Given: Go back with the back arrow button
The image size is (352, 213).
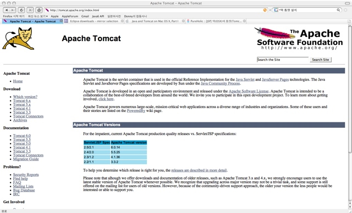Looking at the screenshot, I should (x=7, y=10).
